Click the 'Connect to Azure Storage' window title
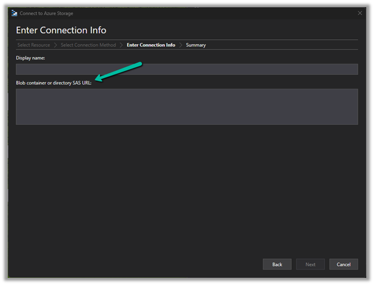 click(46, 13)
